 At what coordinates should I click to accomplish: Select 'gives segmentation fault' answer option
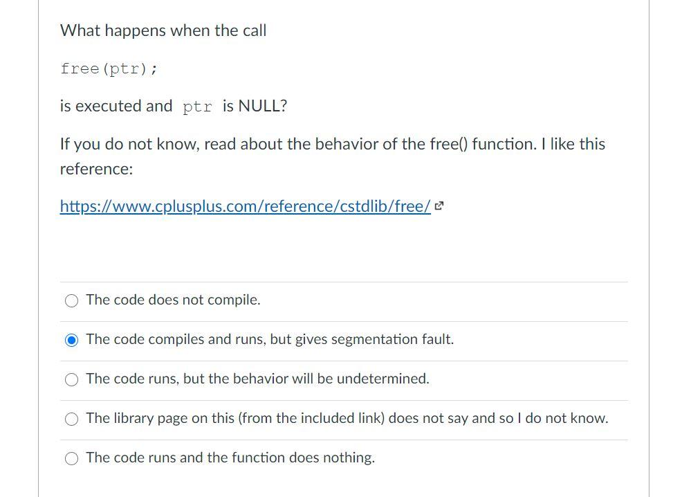[x=71, y=340]
